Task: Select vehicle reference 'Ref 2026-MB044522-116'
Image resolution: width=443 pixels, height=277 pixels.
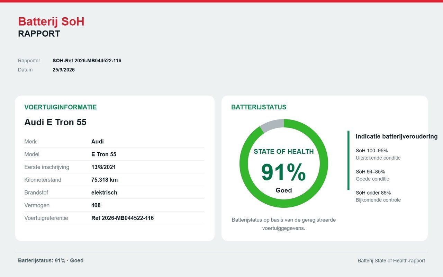Action: (123, 218)
